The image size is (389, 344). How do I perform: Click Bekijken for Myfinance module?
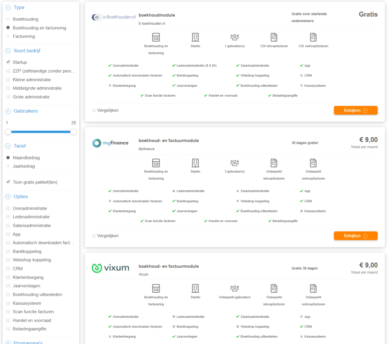355,236
